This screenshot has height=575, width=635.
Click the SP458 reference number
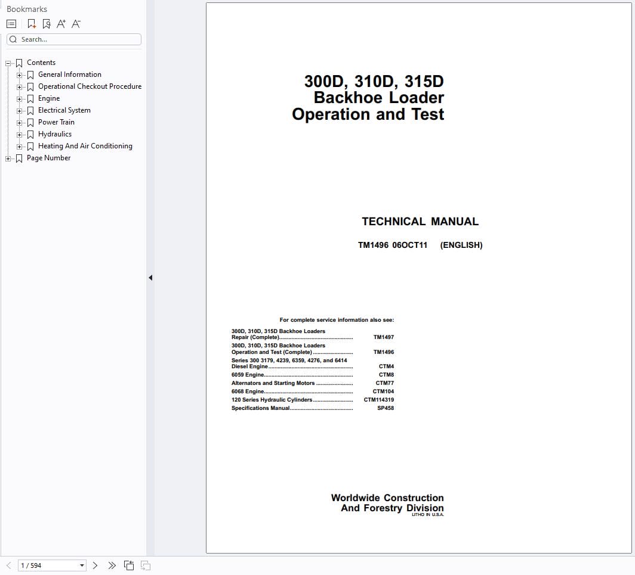tap(386, 408)
